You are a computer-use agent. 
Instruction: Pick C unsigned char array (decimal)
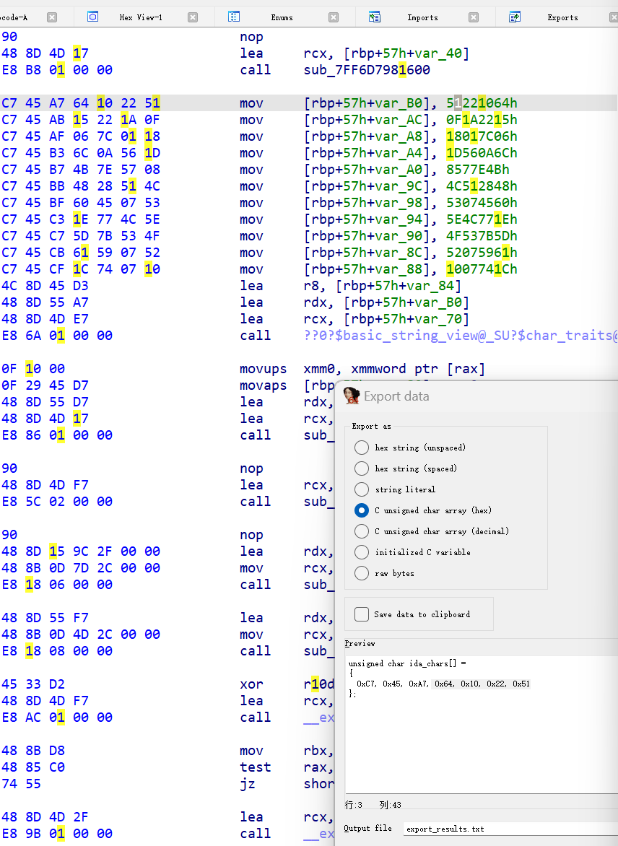[x=362, y=531]
